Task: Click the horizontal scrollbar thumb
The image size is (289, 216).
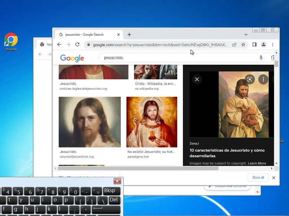Action: tap(138, 168)
